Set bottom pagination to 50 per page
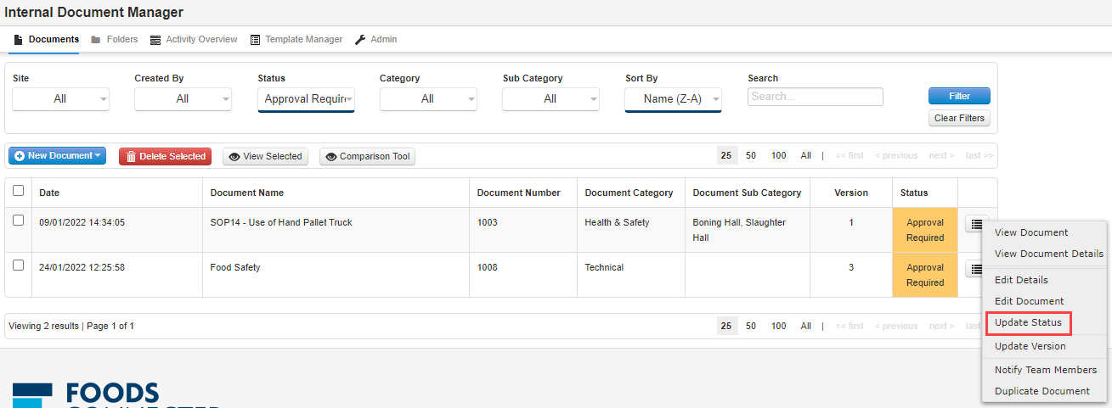This screenshot has width=1112, height=408. coord(751,326)
